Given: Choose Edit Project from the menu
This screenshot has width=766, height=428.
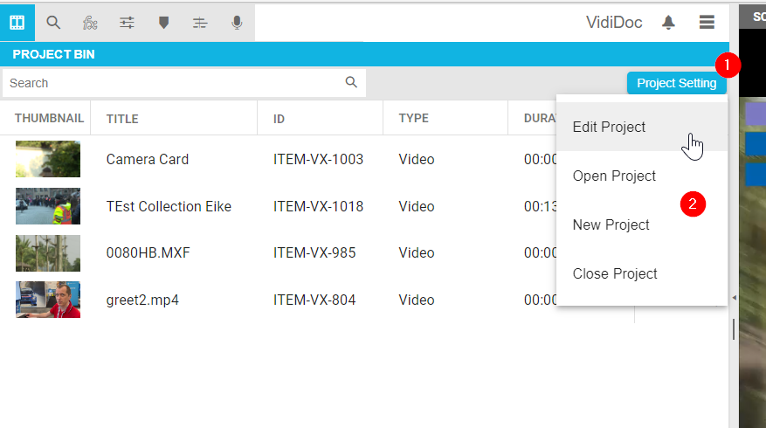Looking at the screenshot, I should 609,127.
